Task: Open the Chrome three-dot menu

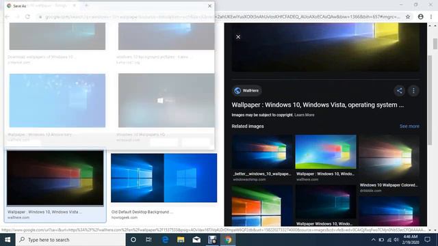Action: coord(431,16)
